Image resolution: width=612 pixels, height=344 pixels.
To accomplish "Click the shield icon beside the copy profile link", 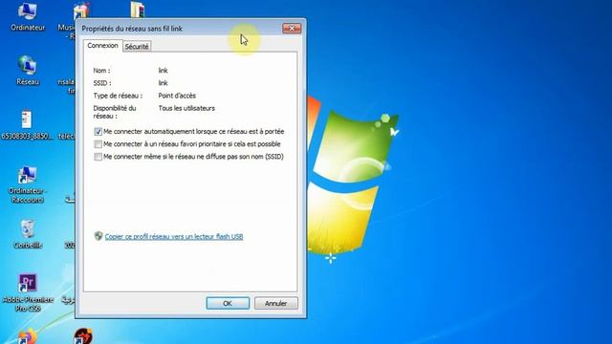I will 98,236.
